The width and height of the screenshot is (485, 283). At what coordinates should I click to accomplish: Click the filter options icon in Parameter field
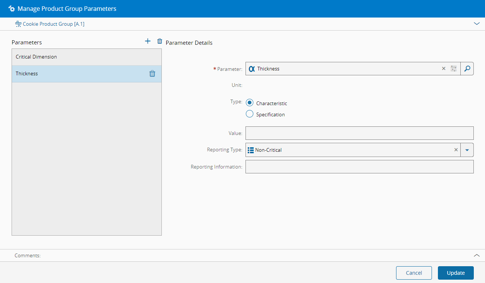tap(454, 69)
